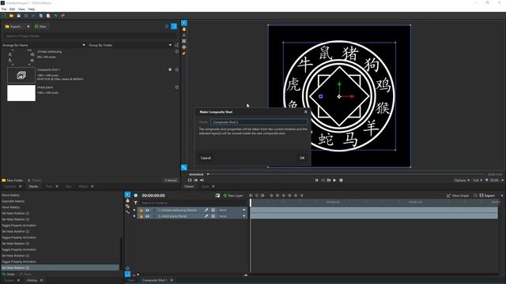Select the timeline Hand tool

[x=127, y=200]
